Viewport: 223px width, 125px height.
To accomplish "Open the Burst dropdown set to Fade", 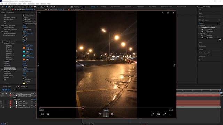I will [29, 77].
